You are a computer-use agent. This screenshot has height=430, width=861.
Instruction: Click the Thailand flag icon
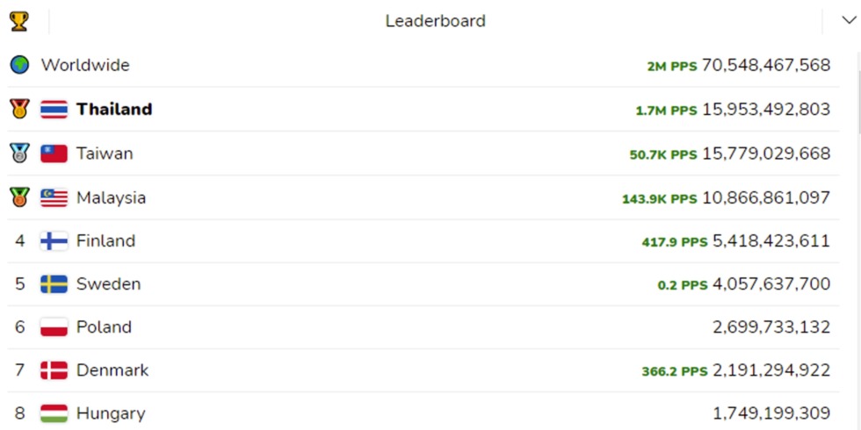[x=54, y=110]
